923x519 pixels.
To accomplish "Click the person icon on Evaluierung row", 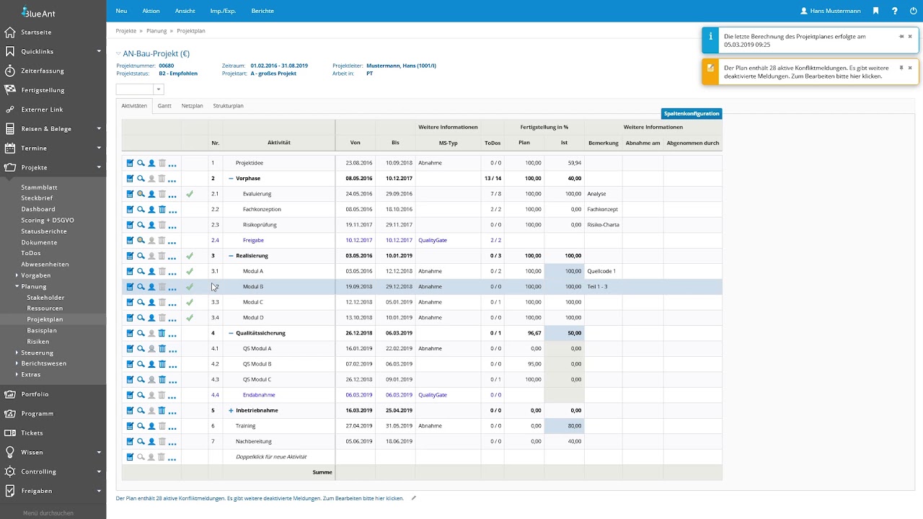I will click(x=151, y=194).
